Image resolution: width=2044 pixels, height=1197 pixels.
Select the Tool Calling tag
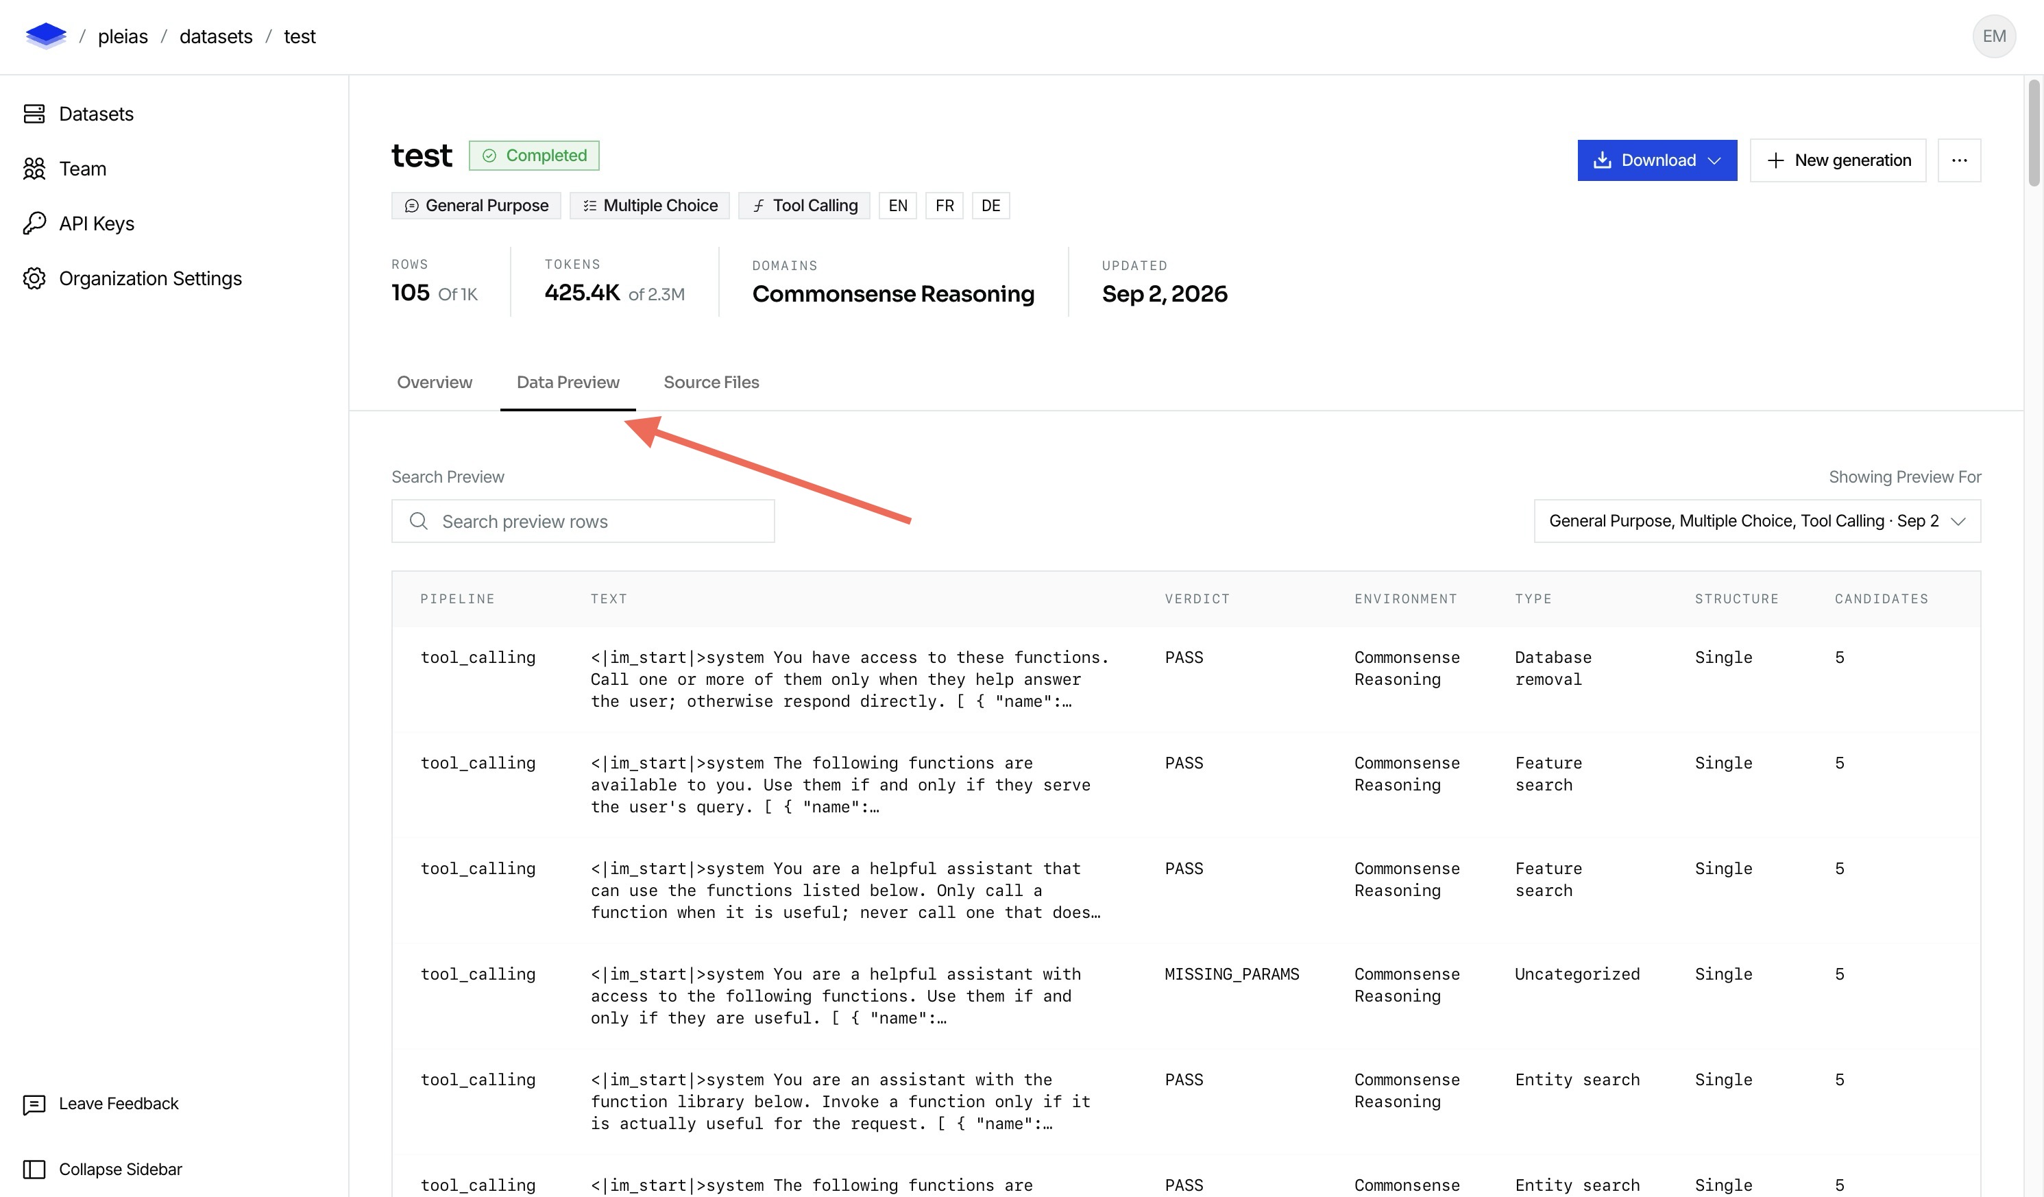(804, 205)
